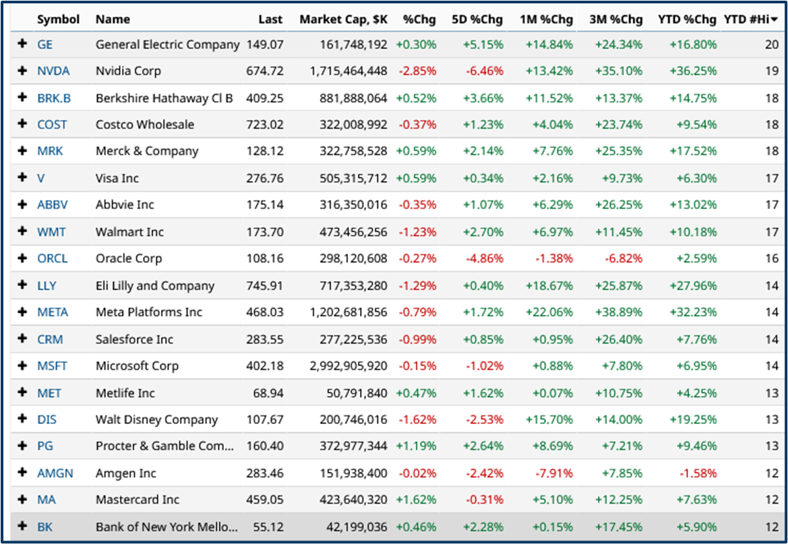
Task: Click the plus icon next to MSFT
Action: (22, 365)
